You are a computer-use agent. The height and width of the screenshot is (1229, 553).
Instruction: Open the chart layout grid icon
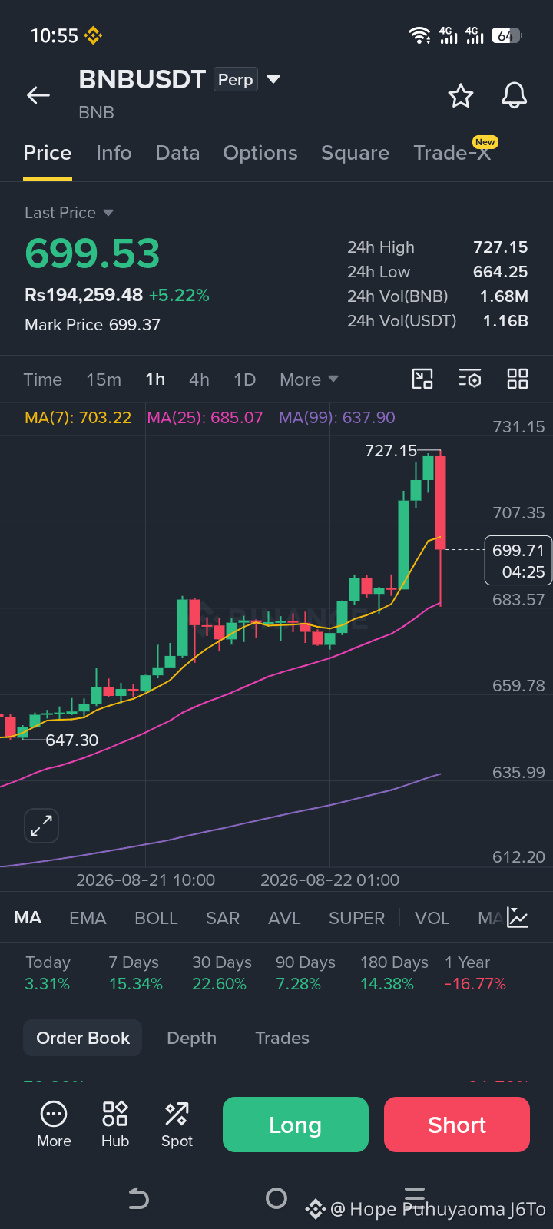[x=518, y=379]
